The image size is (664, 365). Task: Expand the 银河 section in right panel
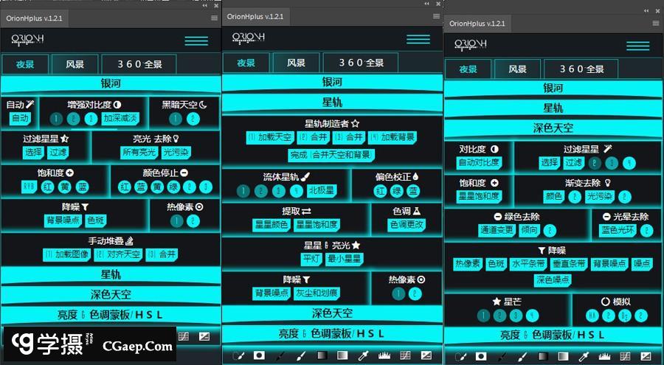(553, 88)
